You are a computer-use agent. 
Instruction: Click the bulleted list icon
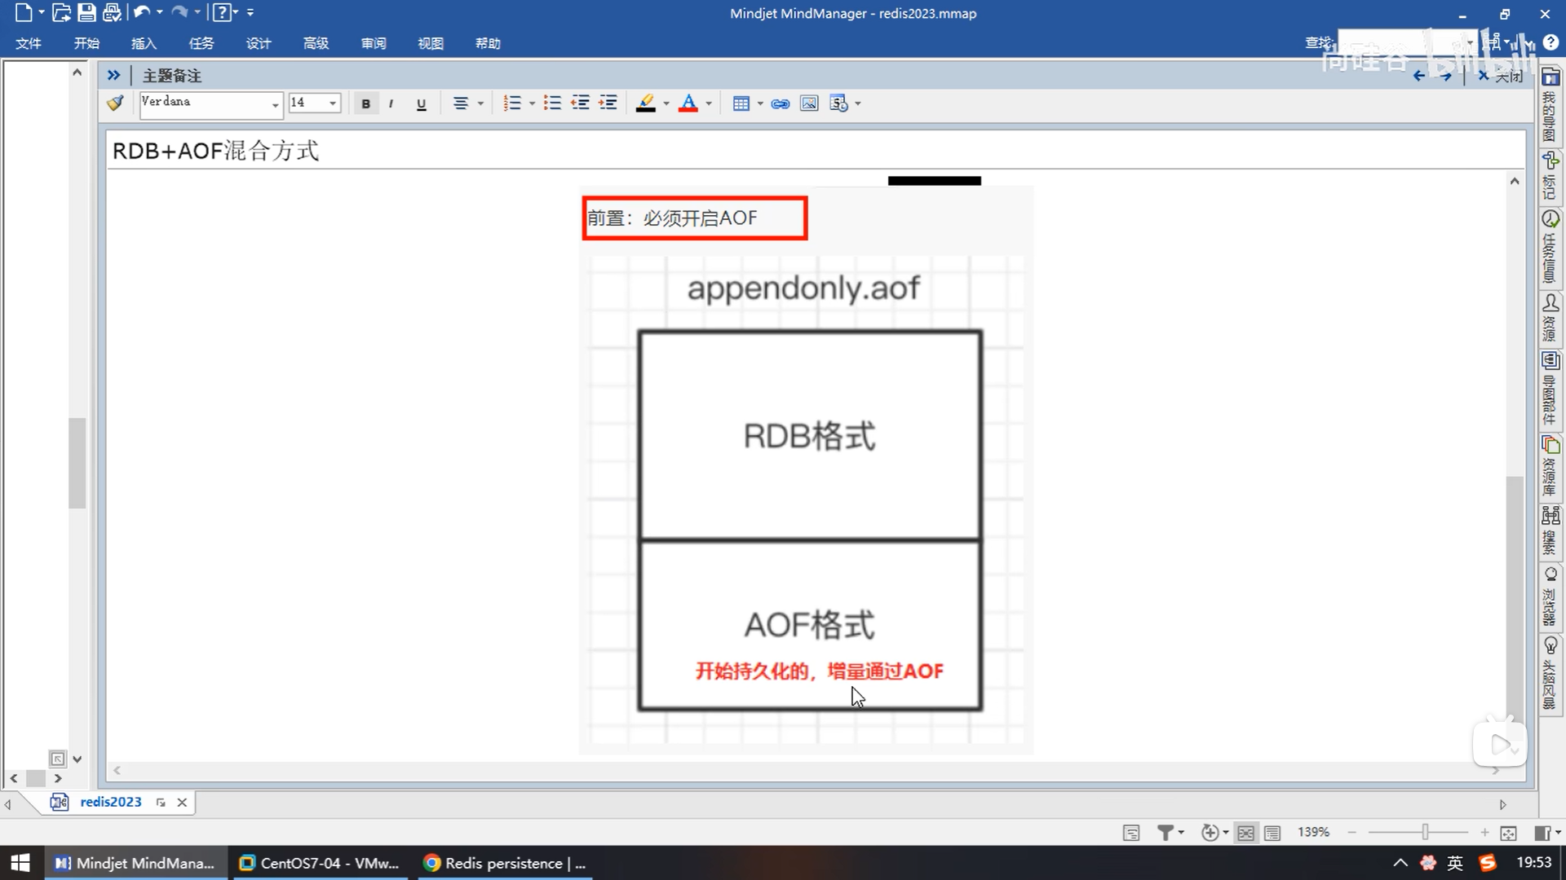point(552,103)
